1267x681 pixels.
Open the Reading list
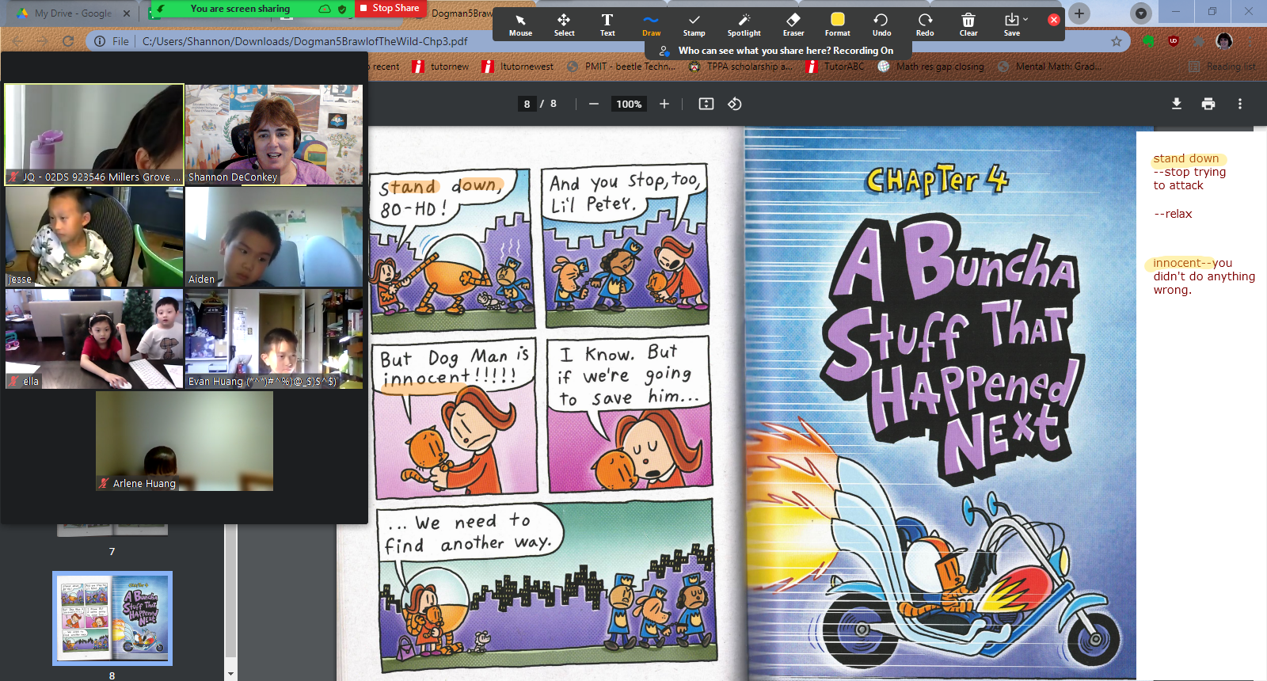[x=1222, y=67]
